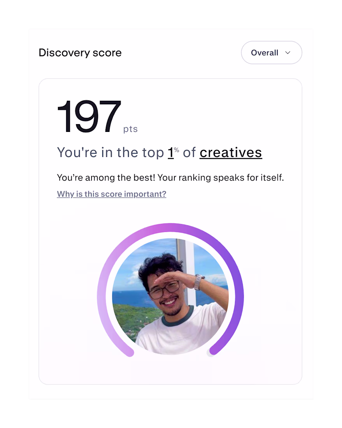Viewport: 342px width, 428px height.
Task: Click the top of the purple score arc
Action: (x=170, y=228)
